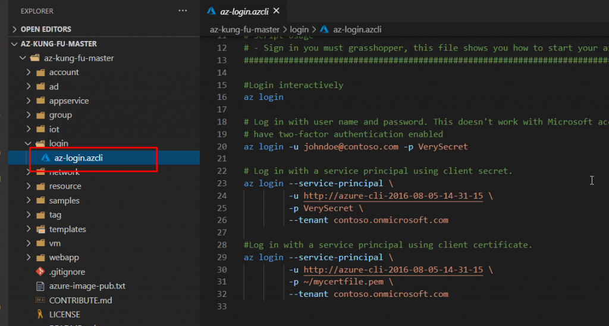Close the az-login.azcli editor tab
The image size is (609, 326).
(x=276, y=11)
